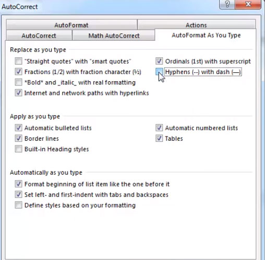265x260 pixels.
Task: Uncheck Set left- and first-indent with tabs
Action: pyautogui.click(x=18, y=194)
